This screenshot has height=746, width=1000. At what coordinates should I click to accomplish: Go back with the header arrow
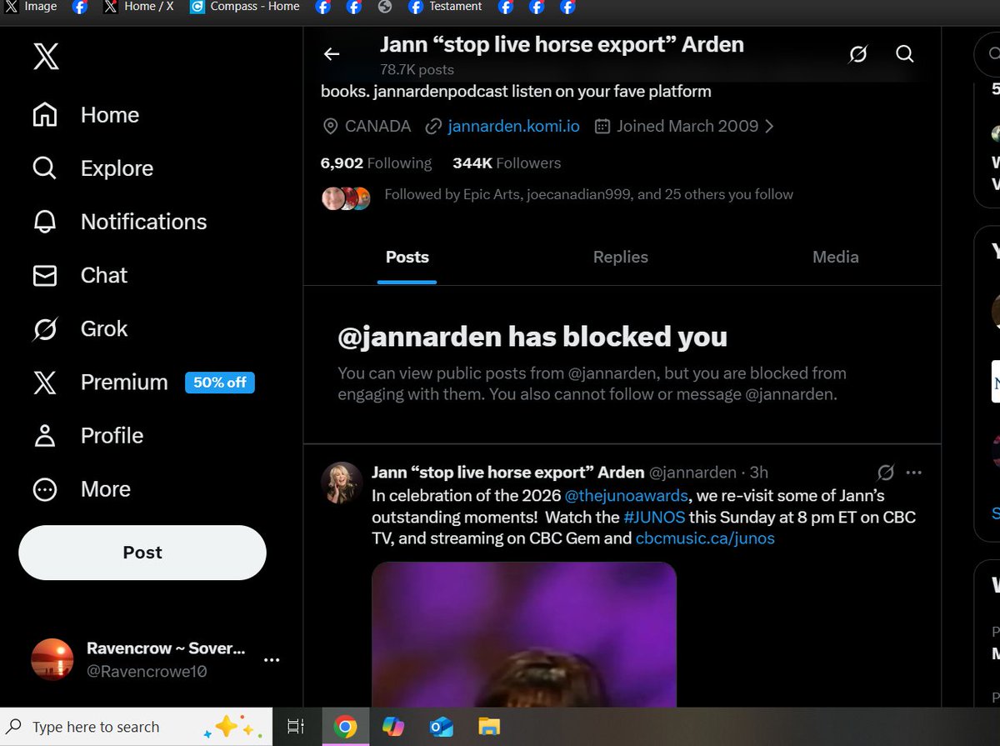[x=332, y=54]
